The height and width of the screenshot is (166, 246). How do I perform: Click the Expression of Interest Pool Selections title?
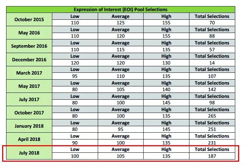[120, 9]
